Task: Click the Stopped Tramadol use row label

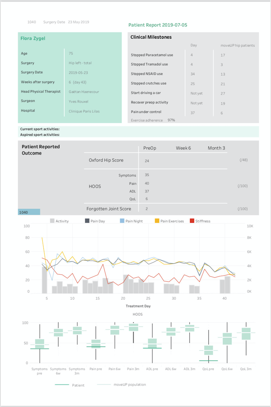Action: pos(149,64)
